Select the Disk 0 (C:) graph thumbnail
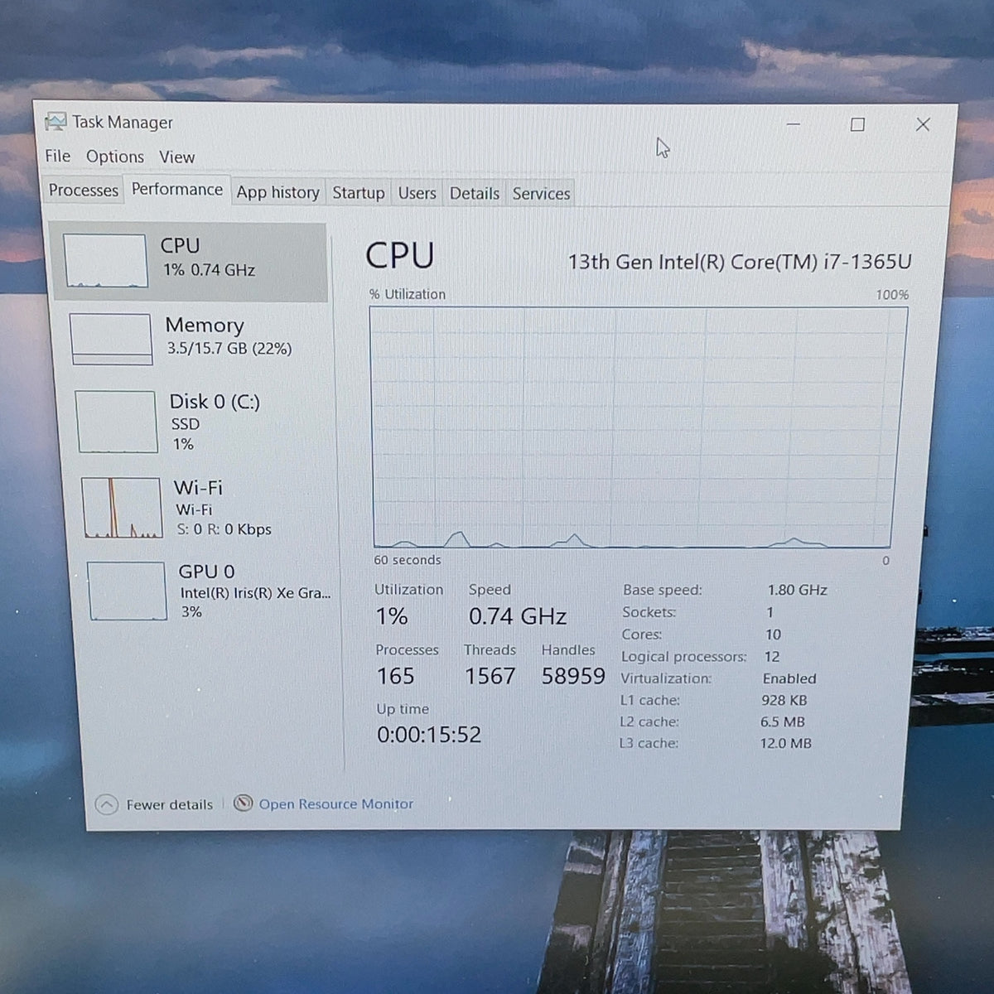The image size is (994, 994). (116, 422)
